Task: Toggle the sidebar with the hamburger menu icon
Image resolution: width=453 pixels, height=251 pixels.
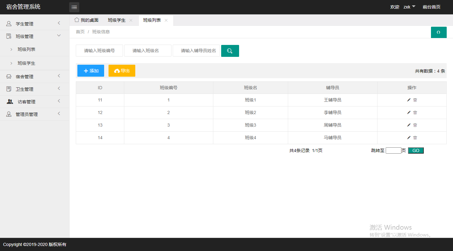Action: coord(74,7)
